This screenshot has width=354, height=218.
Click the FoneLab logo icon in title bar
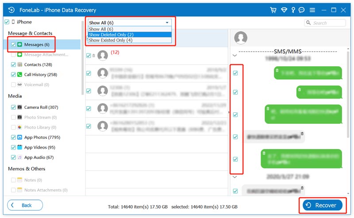[x=12, y=10]
